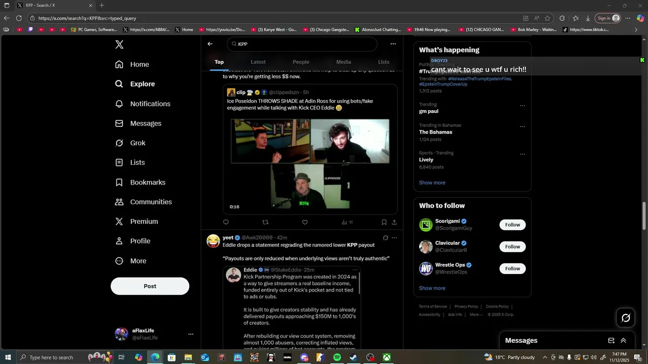Open Privacy Policy link
The image size is (648, 364).
click(466, 306)
